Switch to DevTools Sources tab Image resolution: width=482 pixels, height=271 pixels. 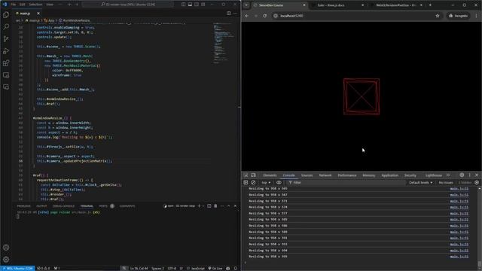coord(307,175)
